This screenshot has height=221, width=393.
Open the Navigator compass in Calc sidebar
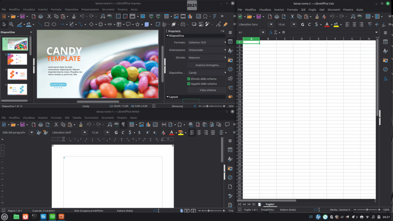pyautogui.click(x=385, y=69)
